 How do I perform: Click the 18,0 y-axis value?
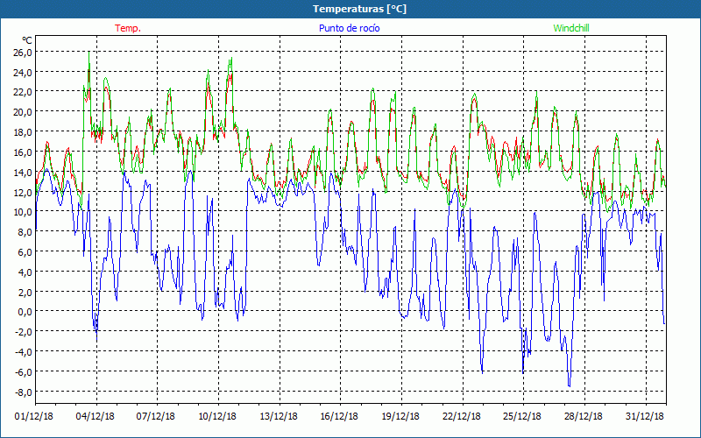coord(23,132)
